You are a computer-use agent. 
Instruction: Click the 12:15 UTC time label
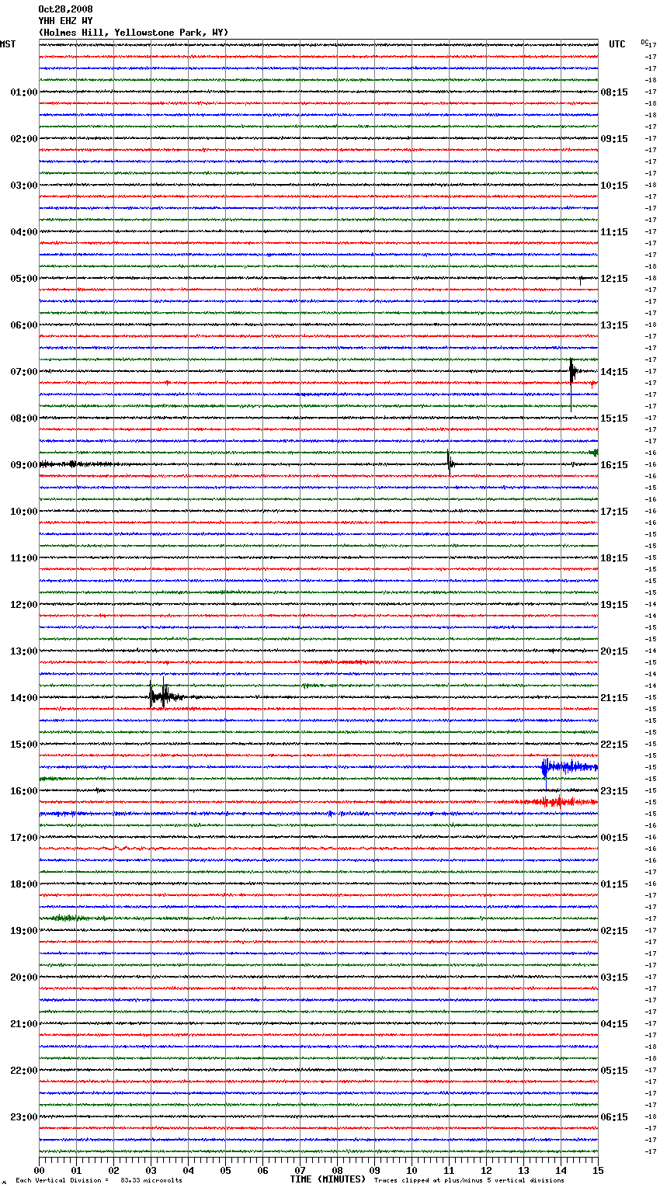614,279
